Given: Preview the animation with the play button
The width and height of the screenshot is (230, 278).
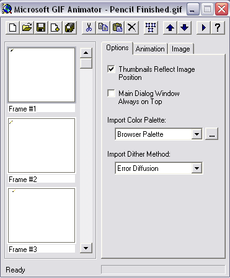Looking at the screenshot, I should pos(203,27).
